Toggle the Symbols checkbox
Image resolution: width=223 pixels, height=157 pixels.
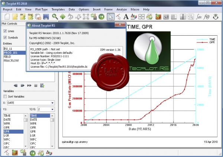[x=5, y=37]
